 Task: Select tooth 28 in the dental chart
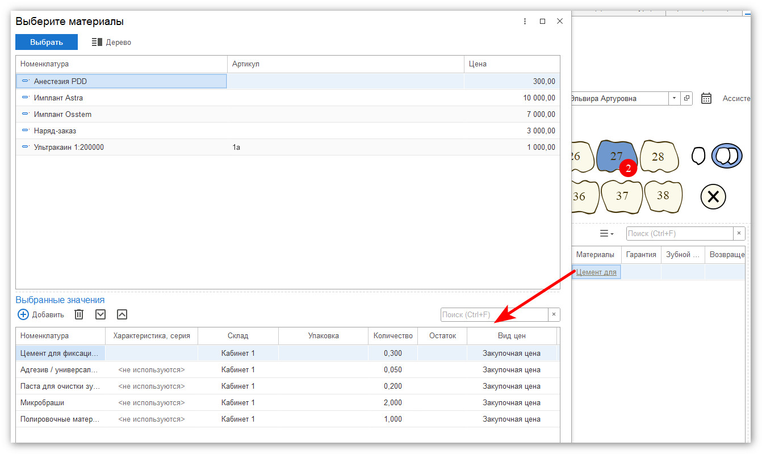click(x=659, y=156)
